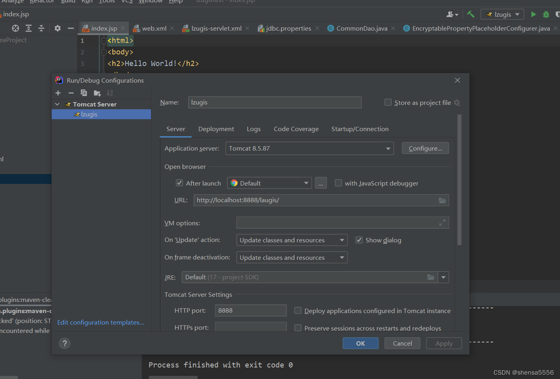
Task: Open JRE dropdown arrow
Action: coord(444,277)
